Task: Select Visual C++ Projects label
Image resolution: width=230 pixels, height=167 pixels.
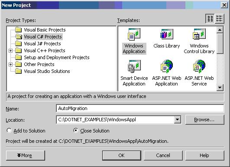Action: [x=45, y=50]
